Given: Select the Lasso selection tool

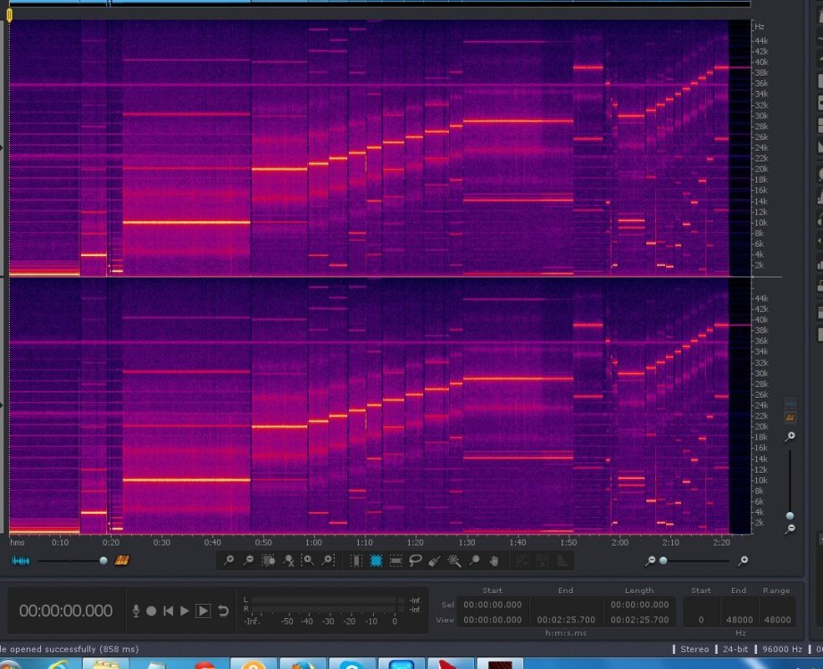Looking at the screenshot, I should 415,560.
